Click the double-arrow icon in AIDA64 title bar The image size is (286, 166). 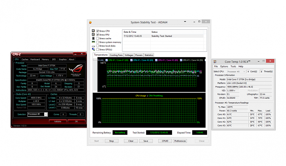(x=185, y=21)
